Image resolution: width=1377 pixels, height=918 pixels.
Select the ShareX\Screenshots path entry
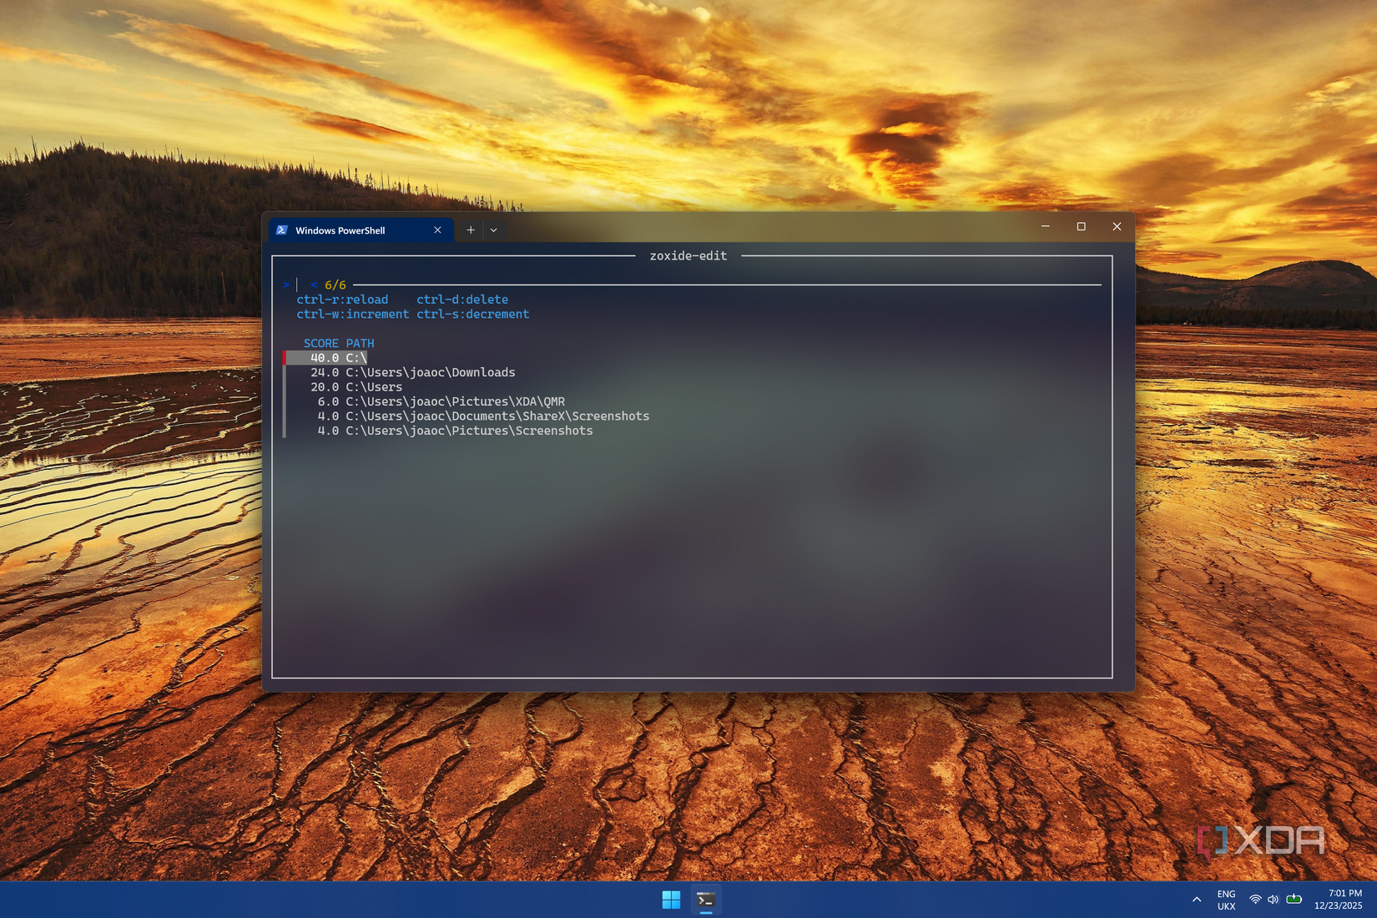[482, 416]
